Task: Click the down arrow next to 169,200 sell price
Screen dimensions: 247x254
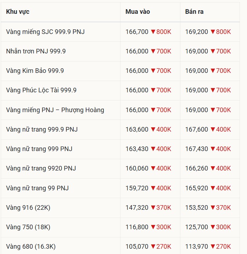Action: point(213,32)
